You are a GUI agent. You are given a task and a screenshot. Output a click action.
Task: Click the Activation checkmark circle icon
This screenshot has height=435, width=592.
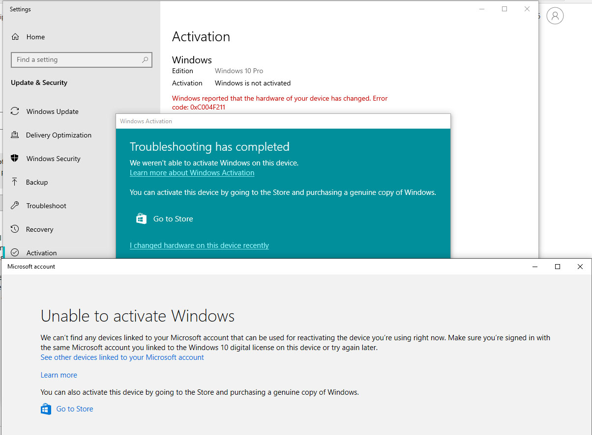(15, 253)
